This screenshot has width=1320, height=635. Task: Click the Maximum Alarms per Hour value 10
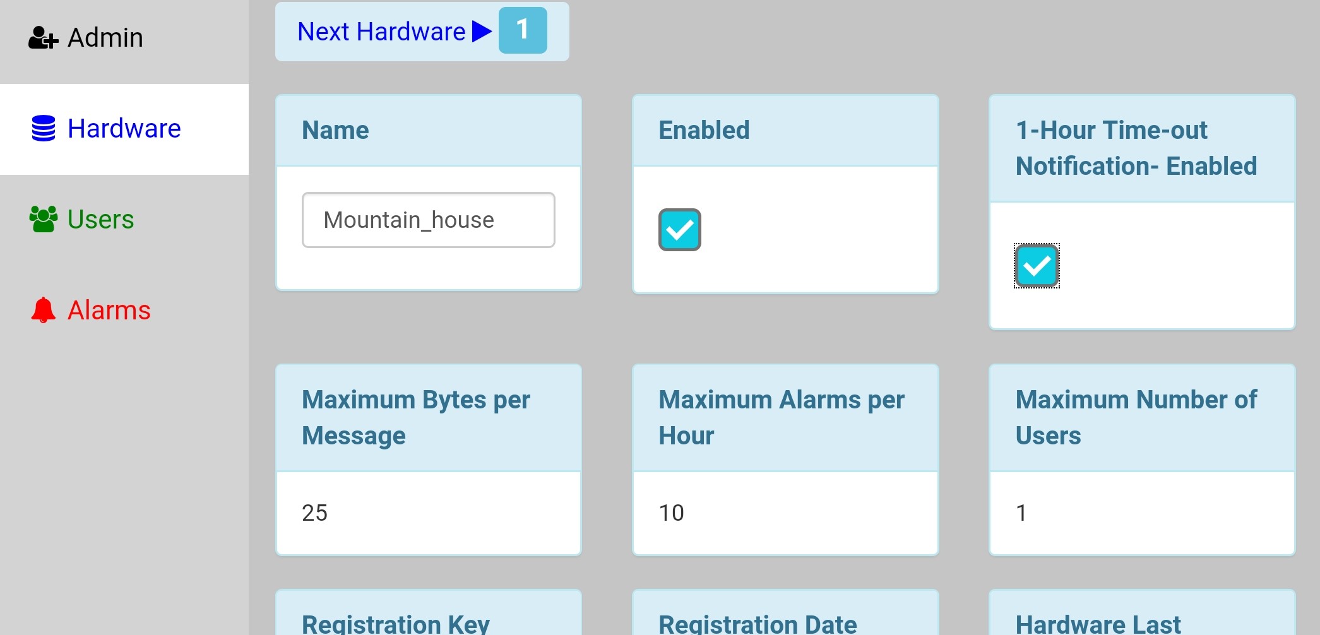(x=672, y=513)
